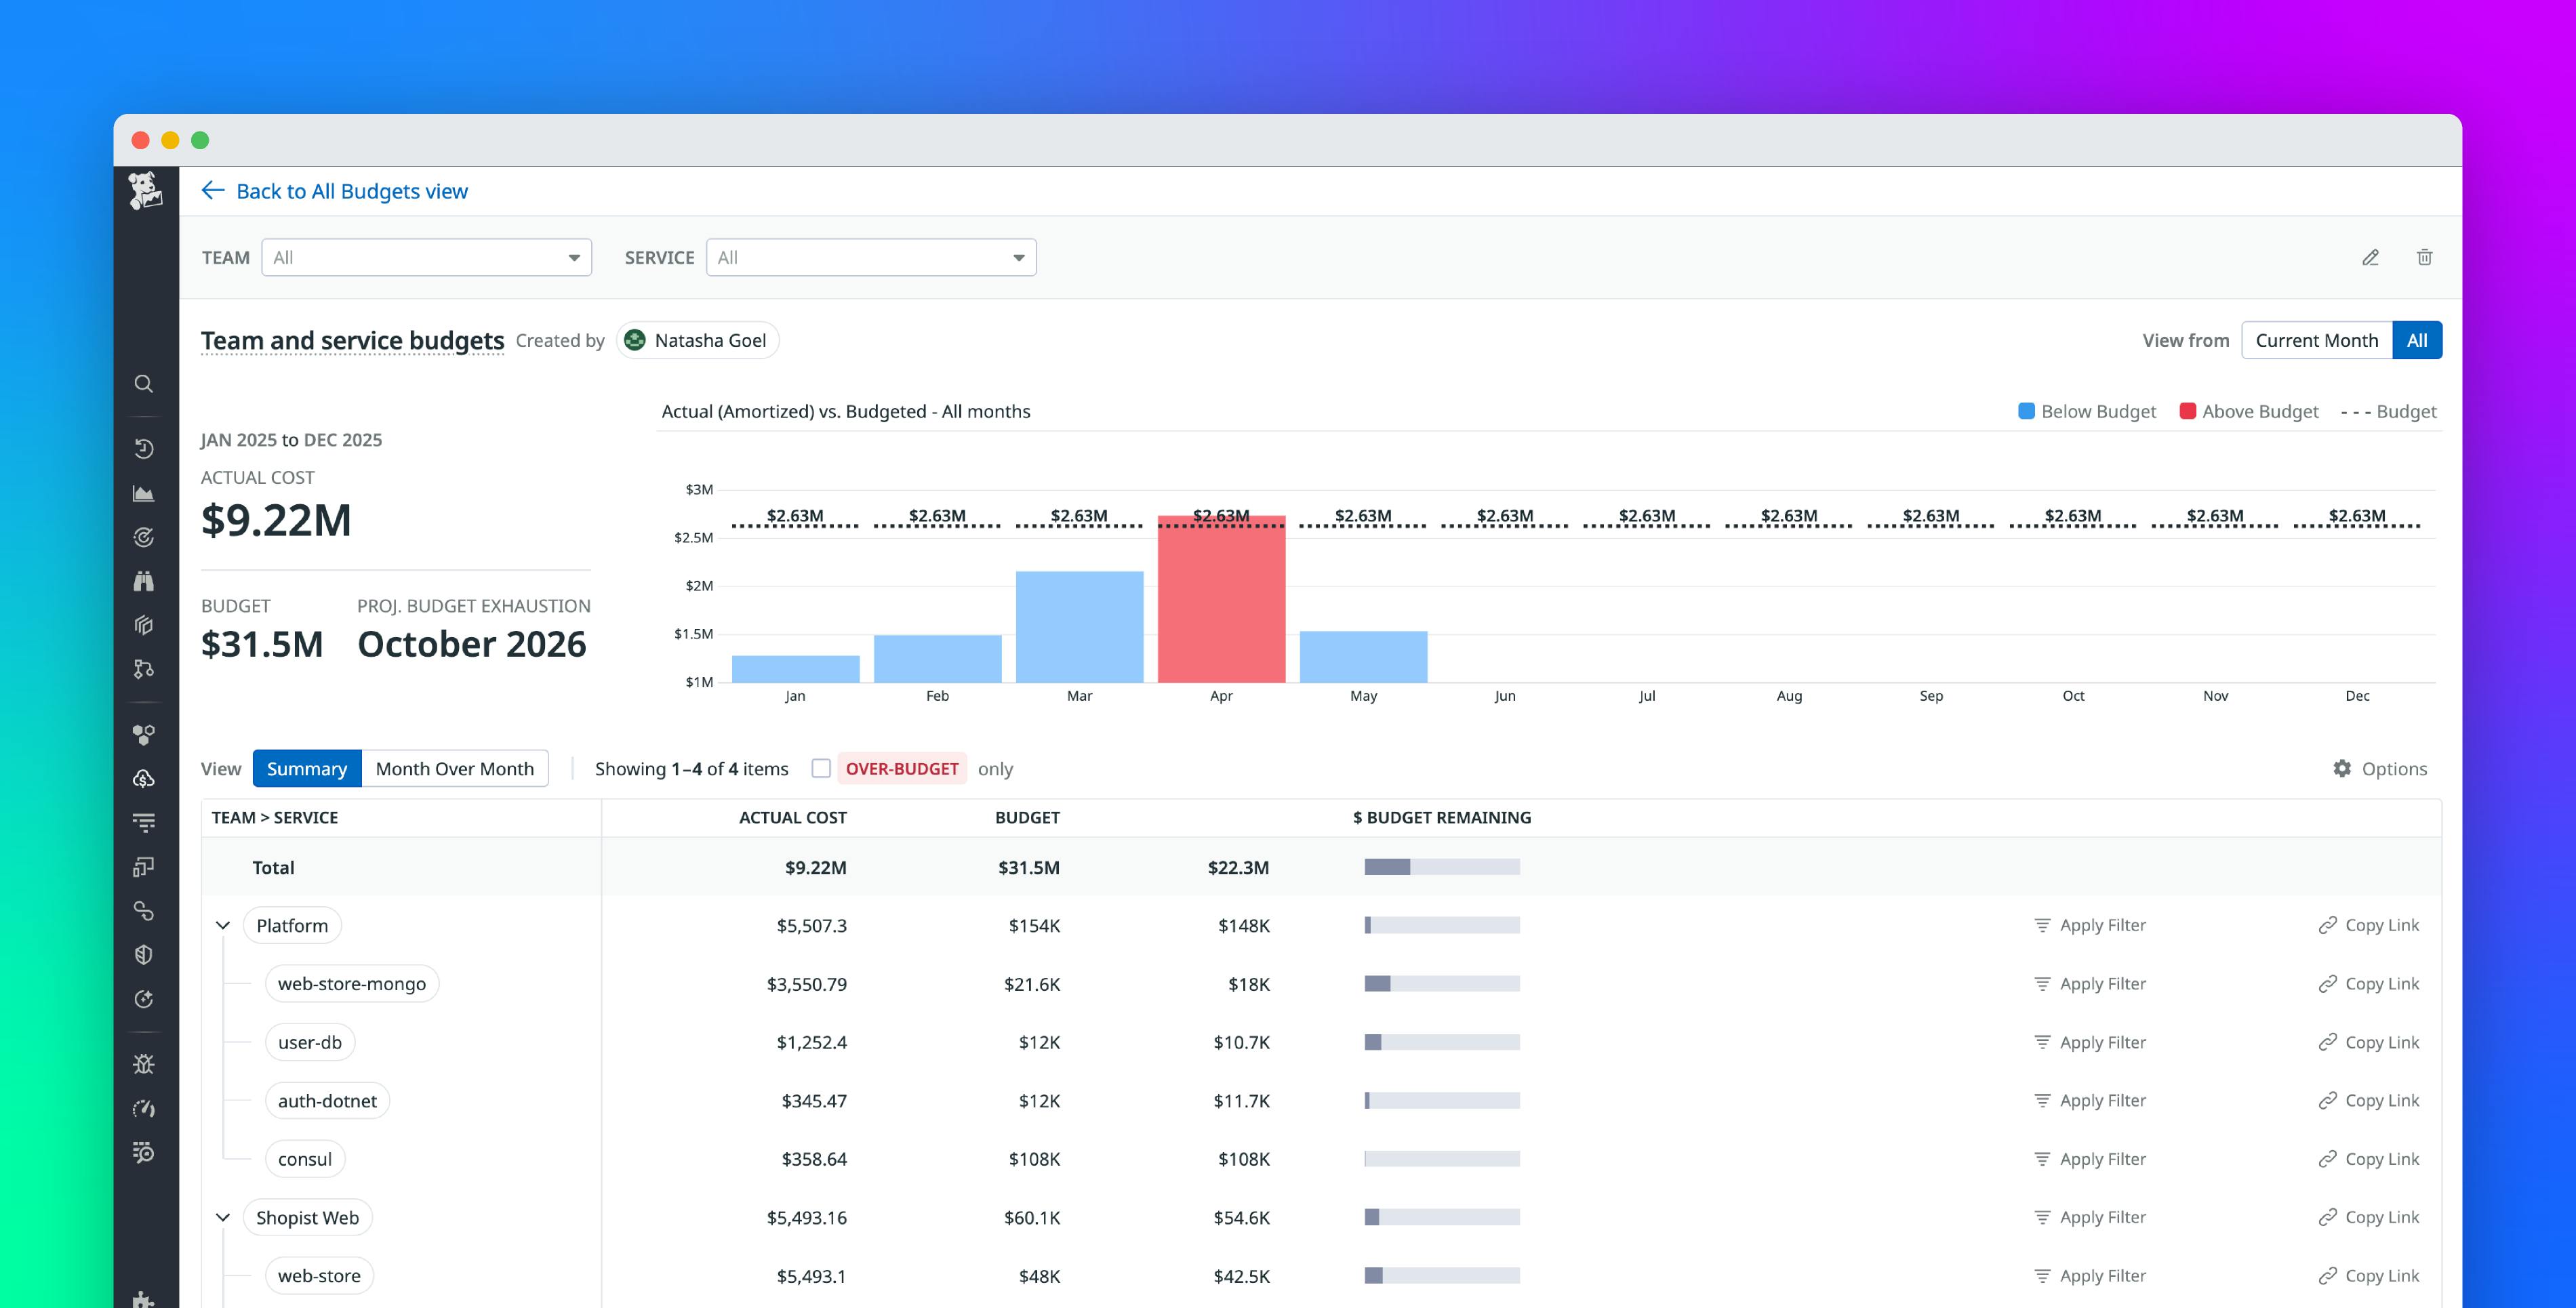Screen dimensions: 2576x1308
Task: Open the SERVICE dropdown
Action: (x=870, y=257)
